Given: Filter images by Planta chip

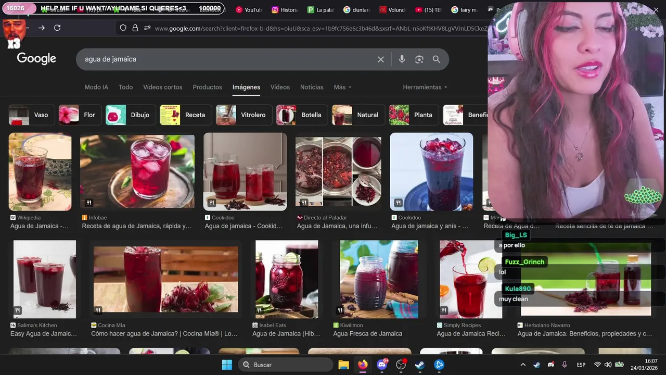Looking at the screenshot, I should (414, 115).
